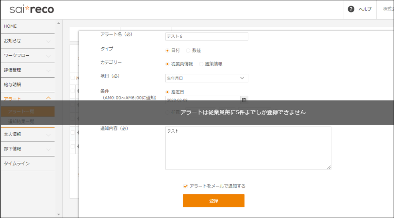
Task: Select the 従業員情報 category radio button
Action: pos(167,64)
